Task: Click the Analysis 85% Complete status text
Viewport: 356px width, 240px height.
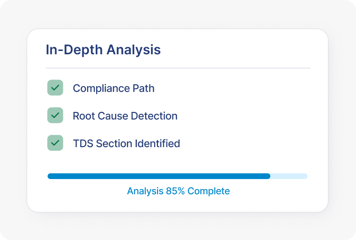Action: 178,191
